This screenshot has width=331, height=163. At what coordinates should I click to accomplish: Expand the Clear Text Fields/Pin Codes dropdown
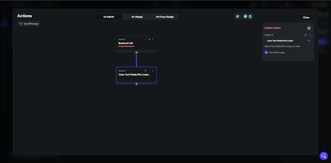click(x=288, y=41)
